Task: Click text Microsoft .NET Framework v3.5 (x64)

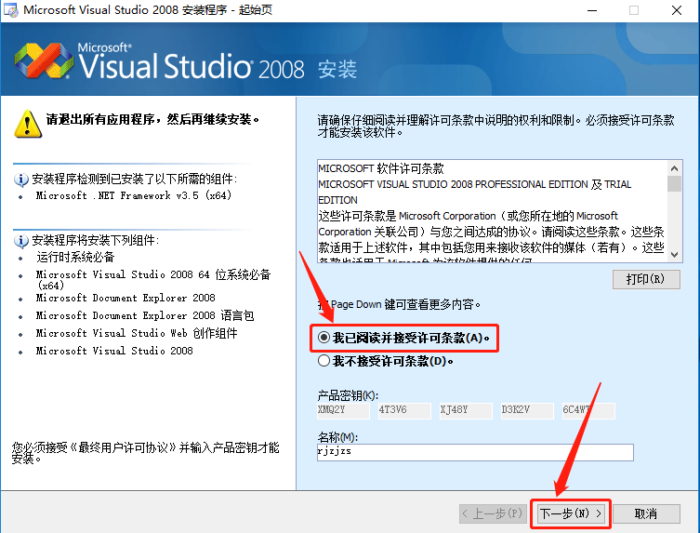Action: click(x=134, y=195)
